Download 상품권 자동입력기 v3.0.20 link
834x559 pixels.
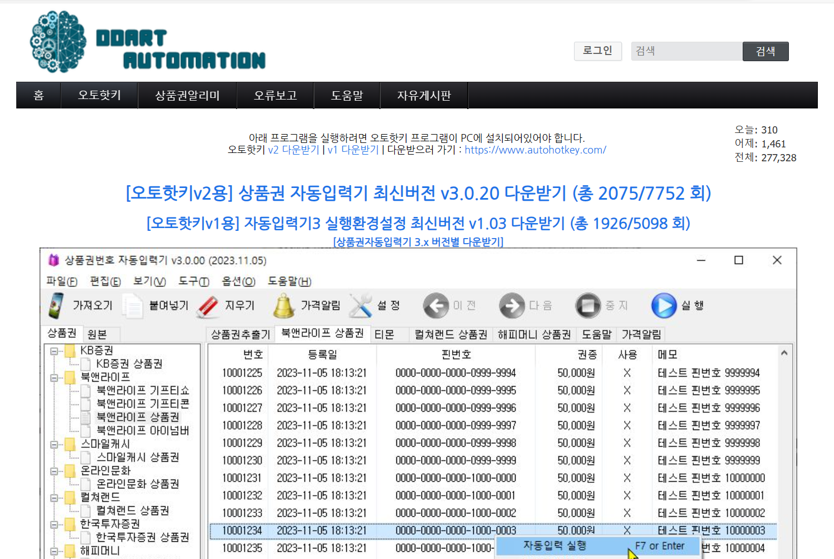(x=418, y=193)
